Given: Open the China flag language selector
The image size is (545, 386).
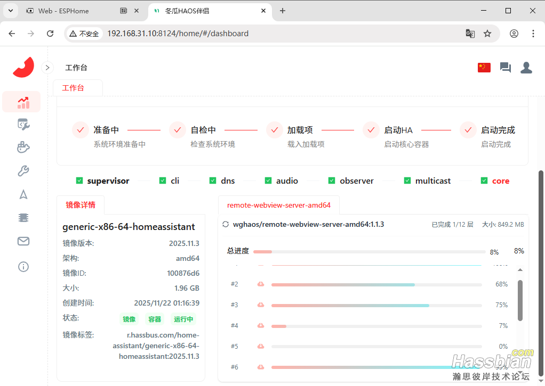Looking at the screenshot, I should (484, 68).
